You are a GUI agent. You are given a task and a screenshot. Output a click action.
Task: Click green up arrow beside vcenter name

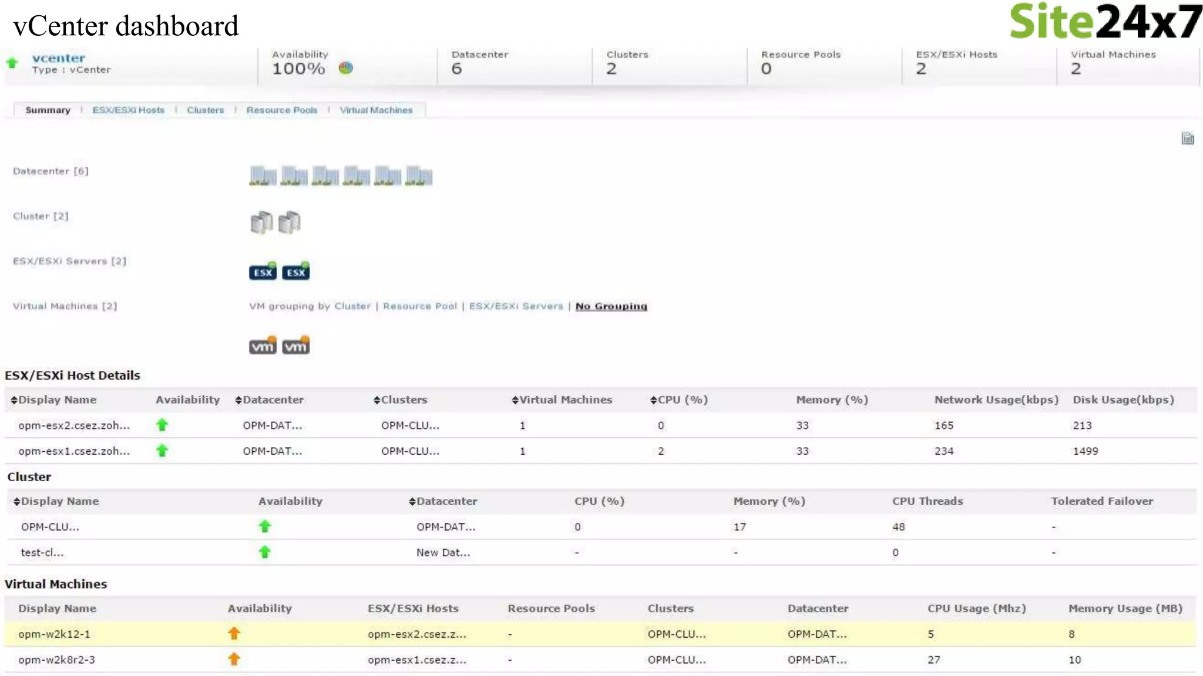[12, 63]
